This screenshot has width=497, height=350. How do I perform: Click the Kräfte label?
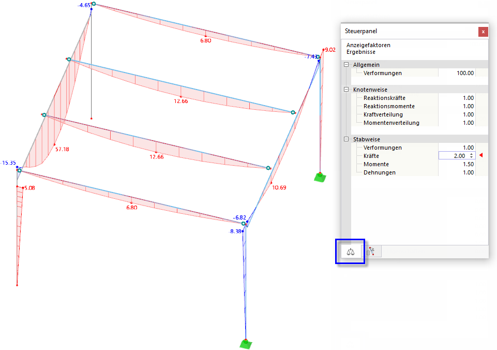(371, 156)
